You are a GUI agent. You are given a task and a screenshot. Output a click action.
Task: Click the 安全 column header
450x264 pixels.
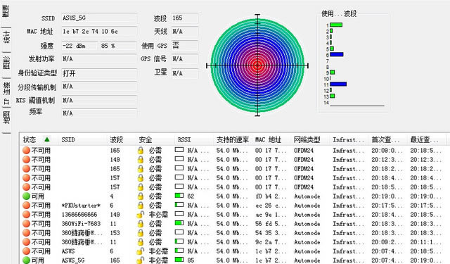146,139
